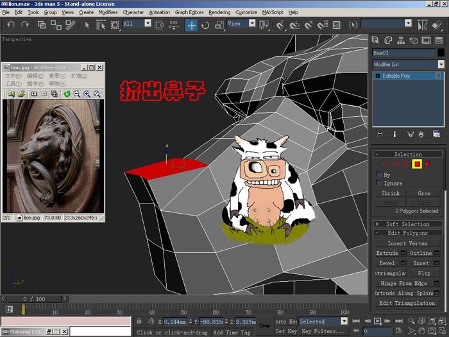Screen dimensions: 449x337
Task: Open Inset settings box button
Action: [x=437, y=263]
